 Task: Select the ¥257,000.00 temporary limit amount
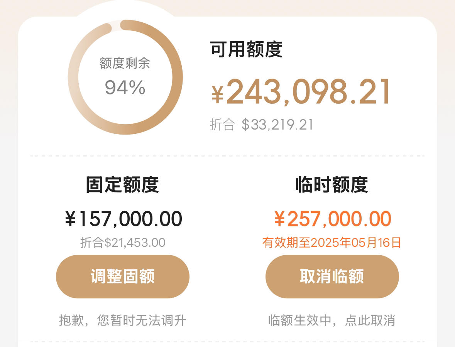pyautogui.click(x=333, y=219)
